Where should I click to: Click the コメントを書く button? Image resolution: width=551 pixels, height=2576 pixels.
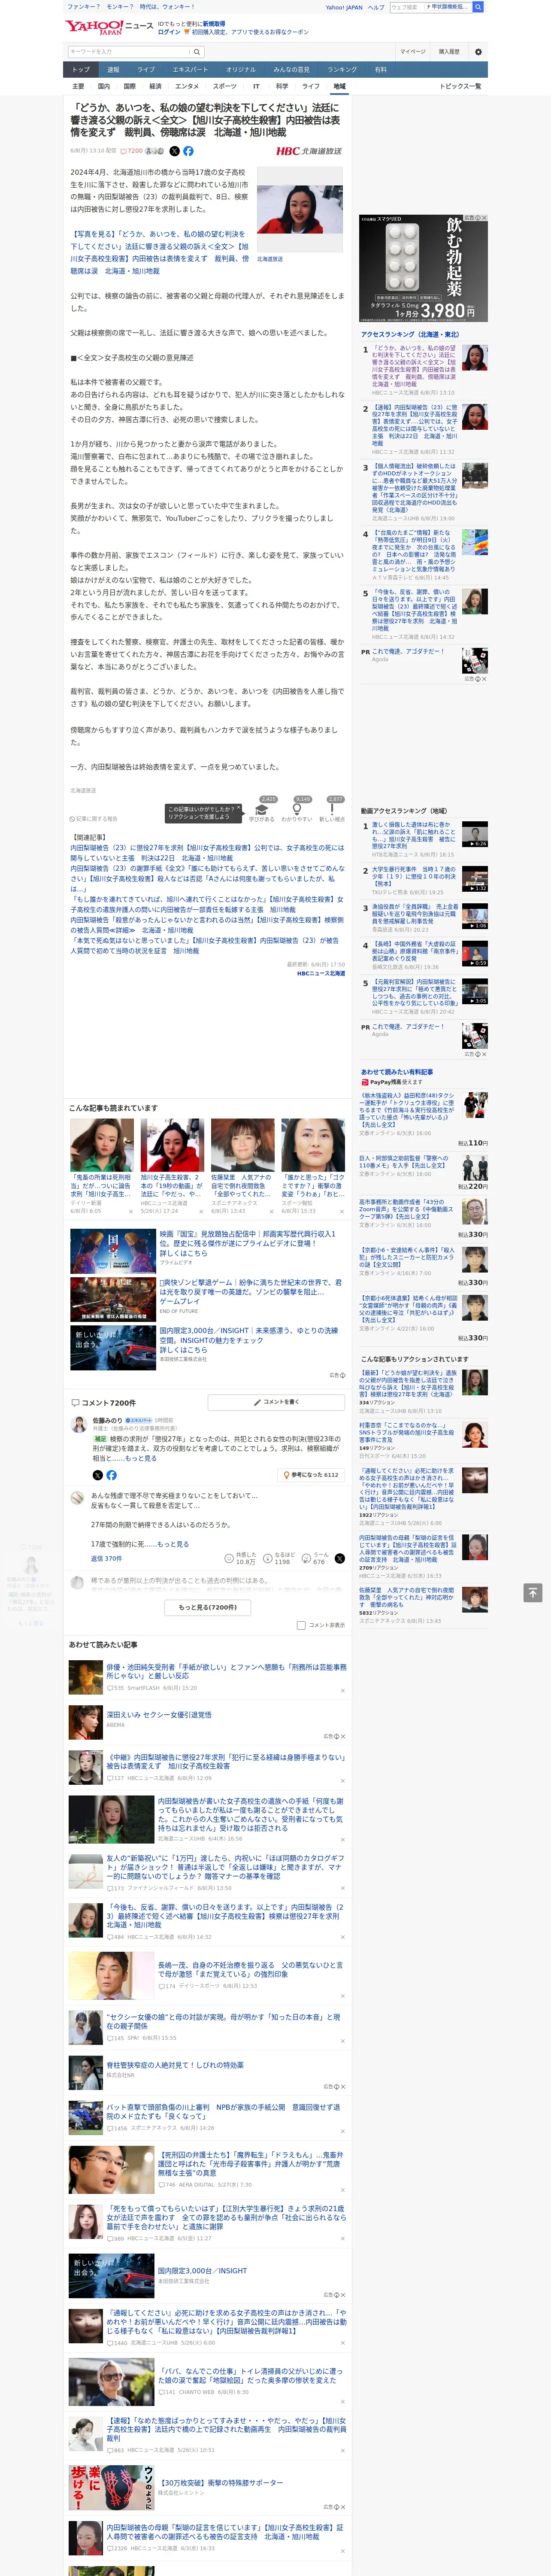pos(276,1402)
